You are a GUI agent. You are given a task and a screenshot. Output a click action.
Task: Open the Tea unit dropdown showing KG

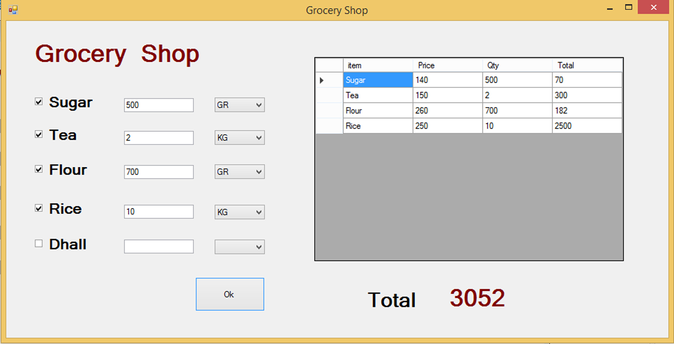[240, 138]
